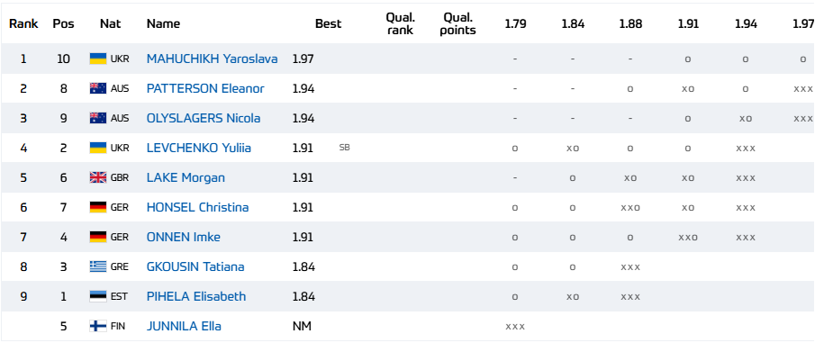Viewport: 824px width, 343px height.
Task: Click the German flag beside HONSEL
Action: [x=98, y=207]
